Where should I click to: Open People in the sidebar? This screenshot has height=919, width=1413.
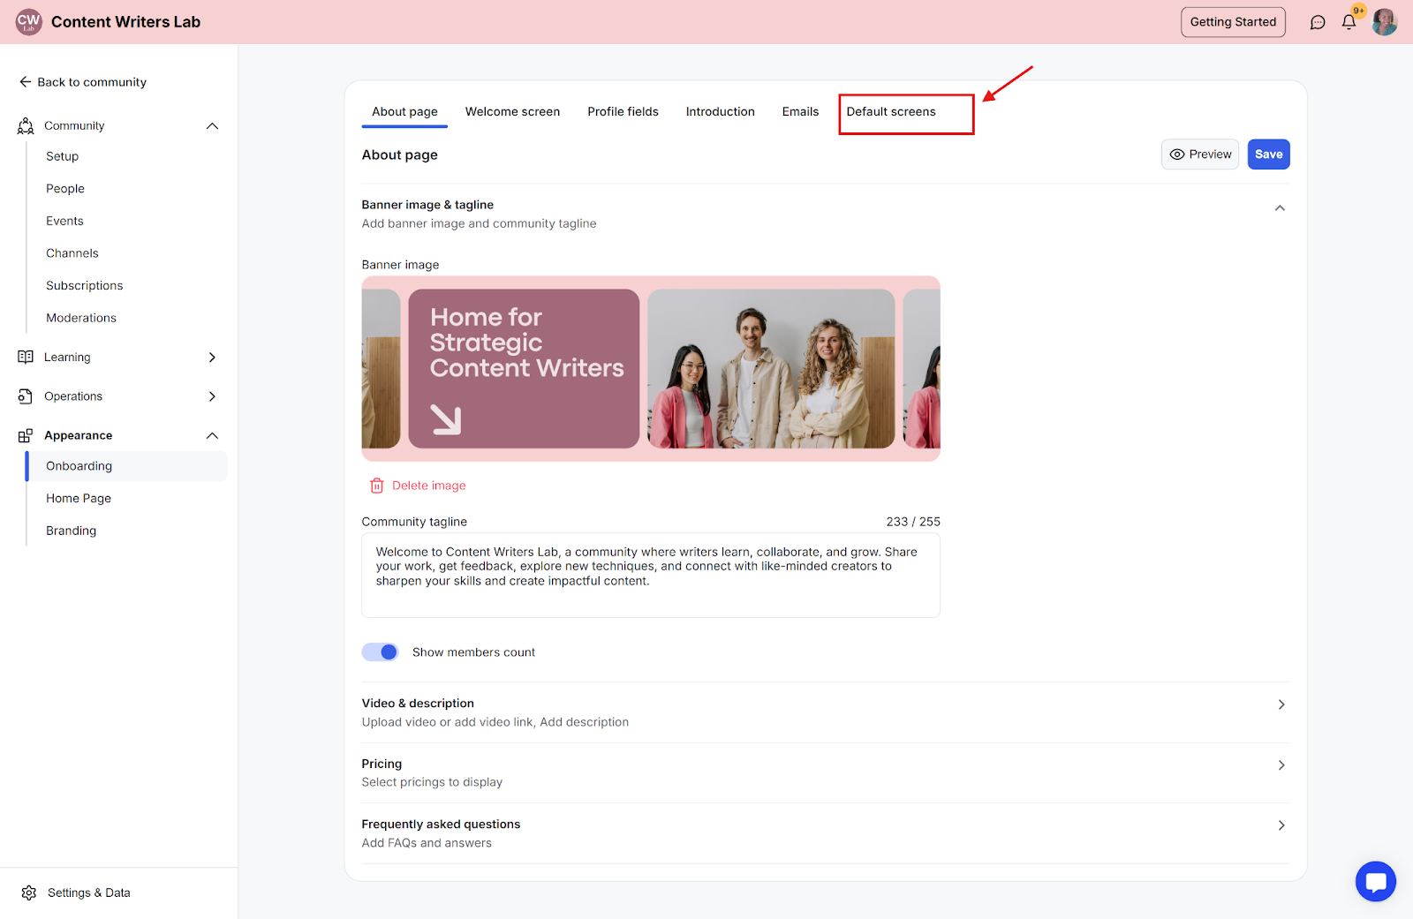(x=65, y=189)
